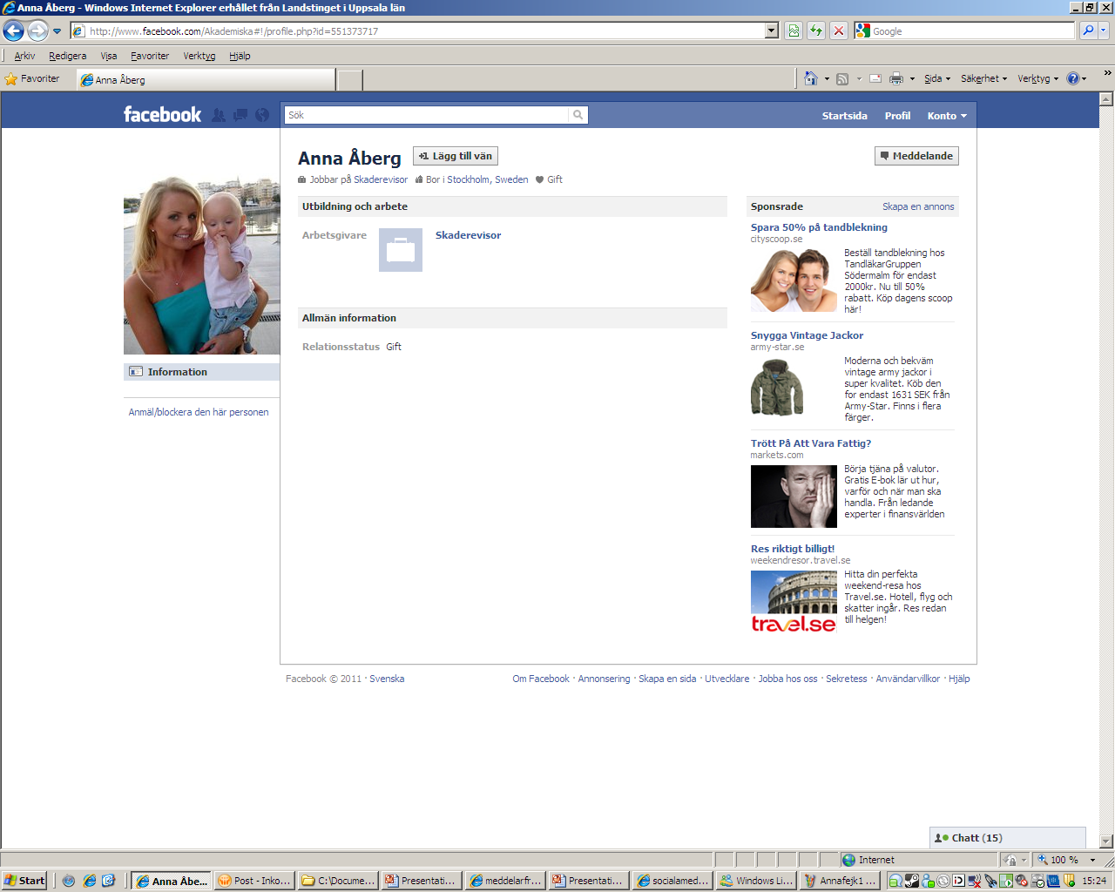This screenshot has width=1115, height=892.
Task: Click the Refresh page icon
Action: click(816, 30)
